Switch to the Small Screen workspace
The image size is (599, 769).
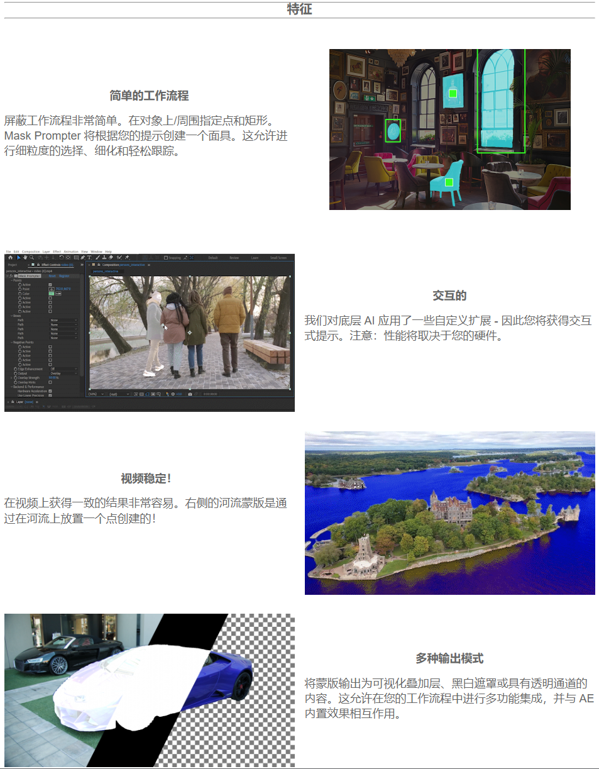[278, 258]
